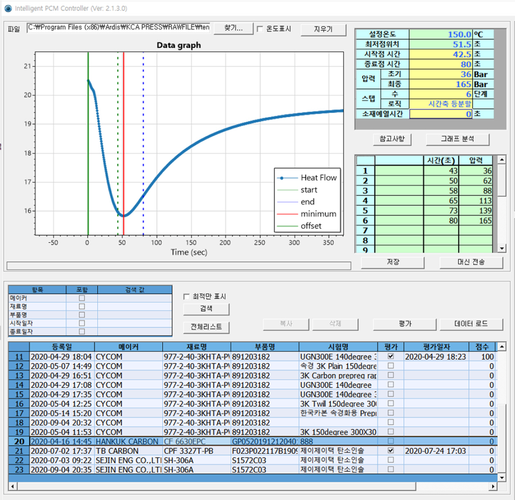Click the file path input field
The width and height of the screenshot is (515, 500).
119,28
